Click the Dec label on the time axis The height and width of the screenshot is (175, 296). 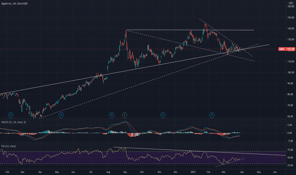[x=175, y=172]
